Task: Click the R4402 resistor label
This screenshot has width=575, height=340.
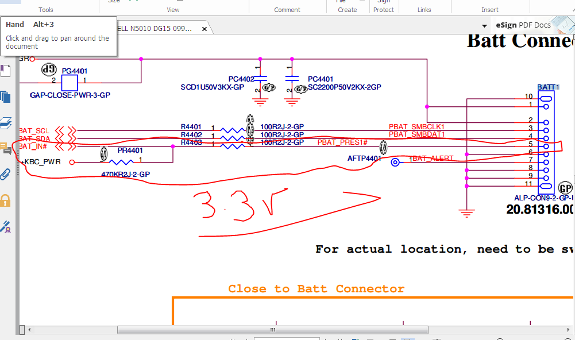Action: pyautogui.click(x=191, y=134)
